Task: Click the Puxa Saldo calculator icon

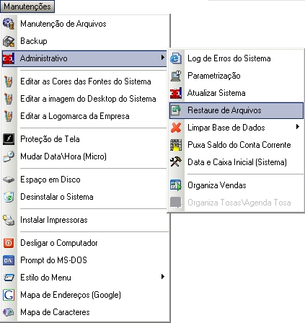Action: tap(176, 145)
